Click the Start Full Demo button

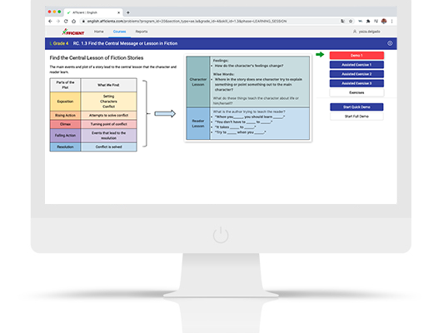(356, 117)
